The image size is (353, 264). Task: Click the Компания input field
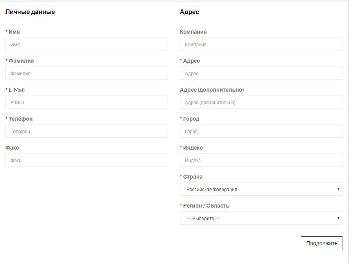[x=261, y=44]
